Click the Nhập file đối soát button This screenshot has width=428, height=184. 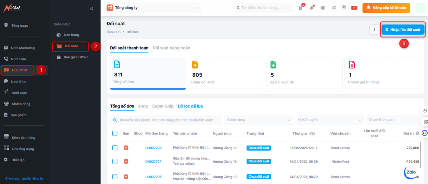pyautogui.click(x=403, y=30)
